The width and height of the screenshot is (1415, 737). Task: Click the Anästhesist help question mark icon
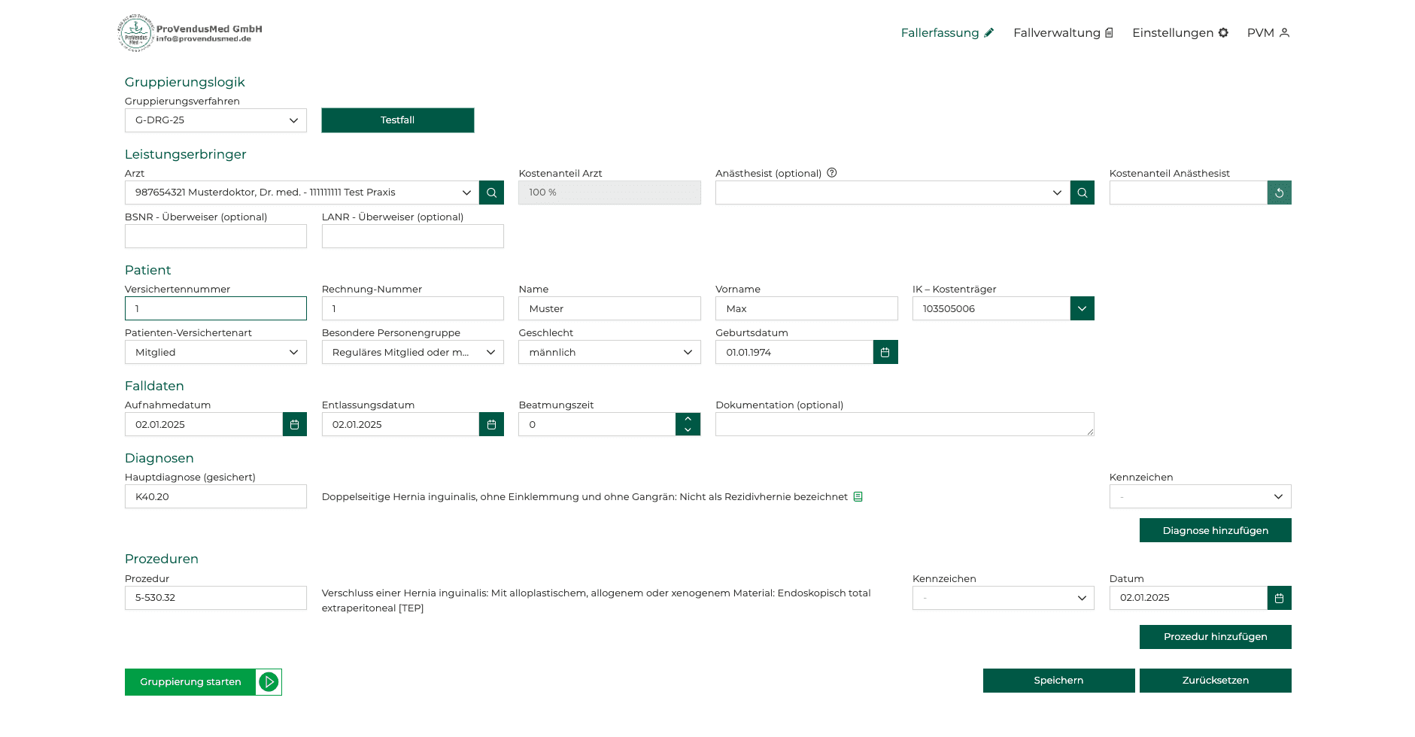point(832,173)
